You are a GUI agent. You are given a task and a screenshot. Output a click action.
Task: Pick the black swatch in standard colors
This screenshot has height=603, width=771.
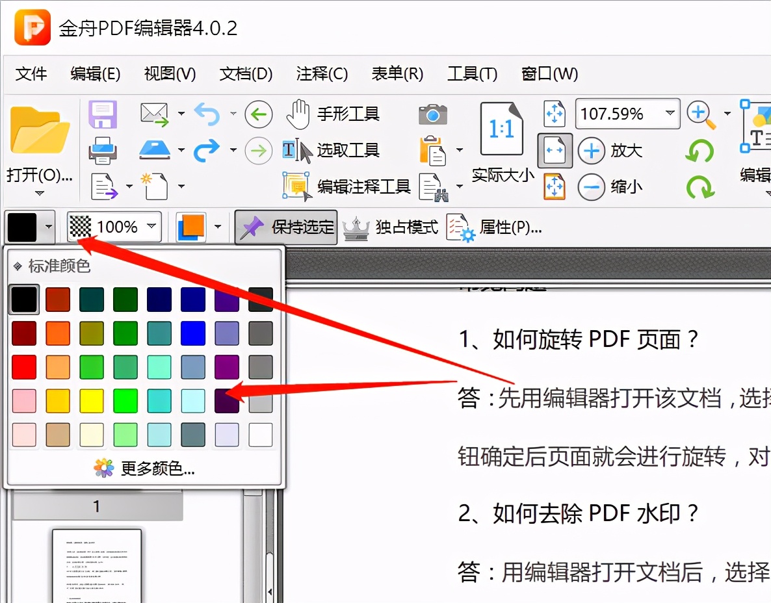24,300
